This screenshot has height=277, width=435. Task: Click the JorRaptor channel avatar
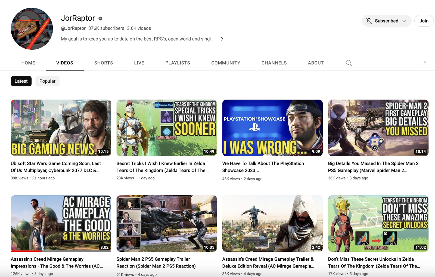click(x=32, y=29)
